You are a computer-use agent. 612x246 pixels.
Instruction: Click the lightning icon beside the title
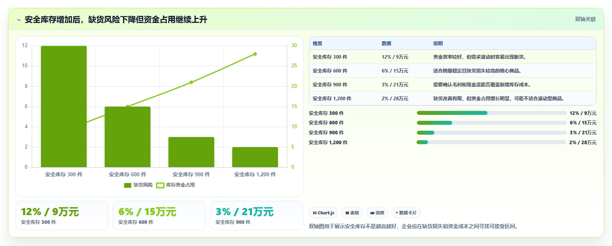(x=19, y=20)
